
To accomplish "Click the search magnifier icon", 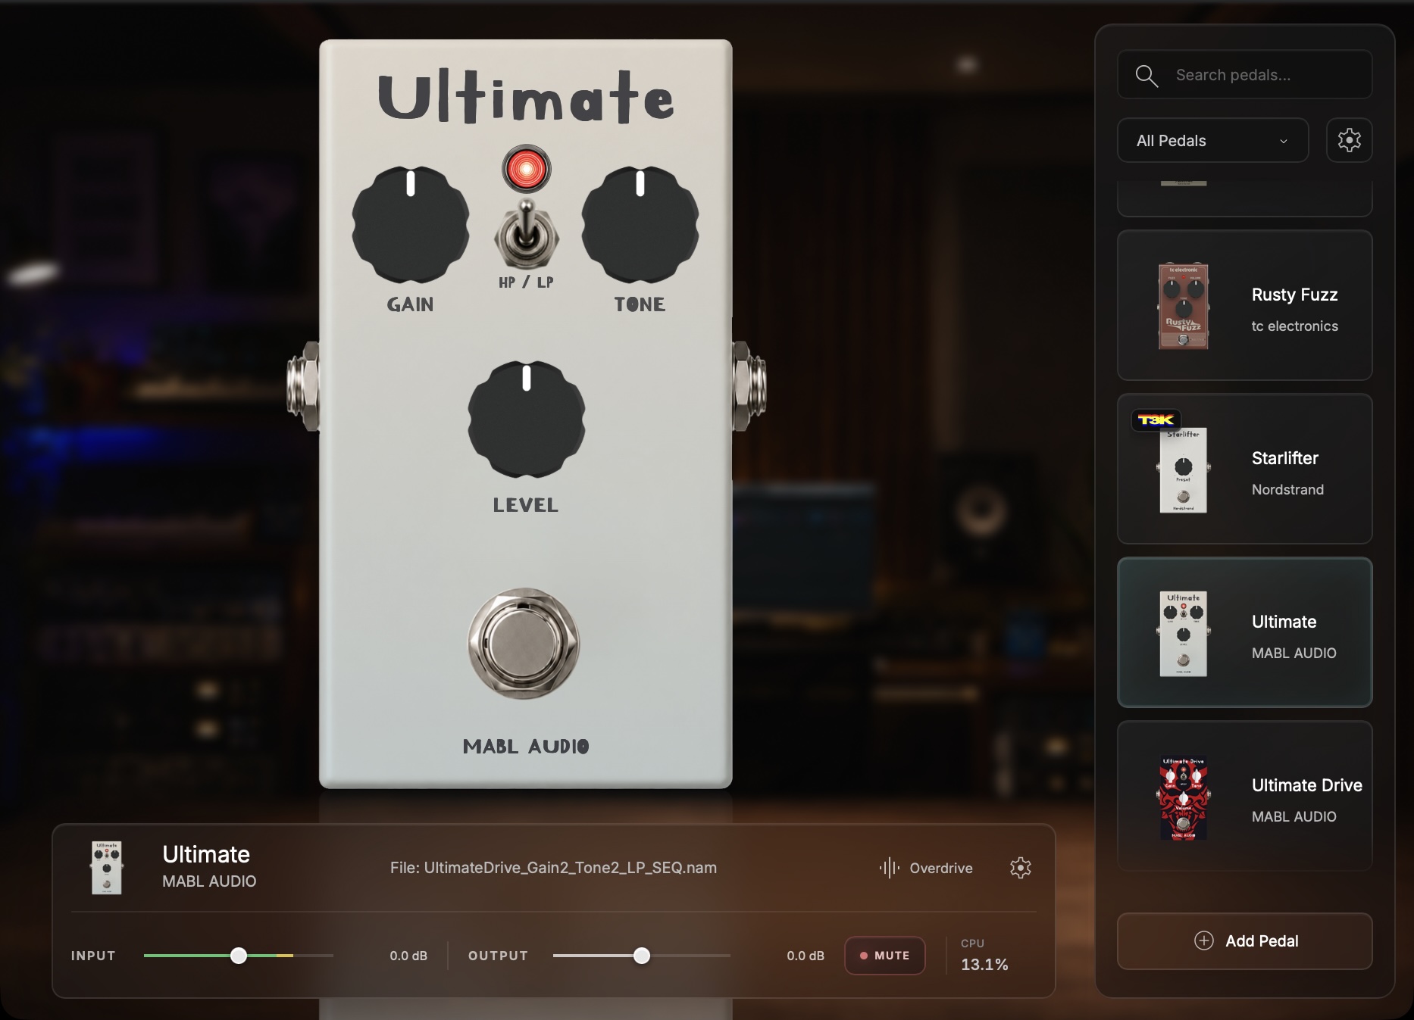I will (x=1147, y=76).
